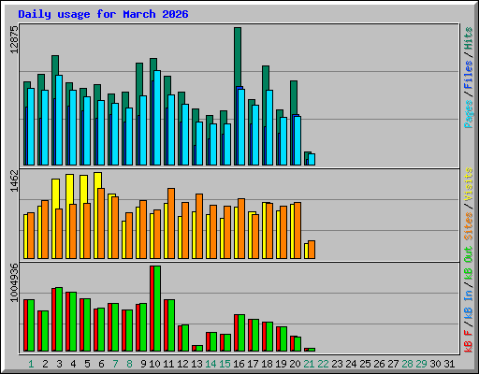Select day 17 on the date axis
479x374 pixels.
(x=253, y=364)
